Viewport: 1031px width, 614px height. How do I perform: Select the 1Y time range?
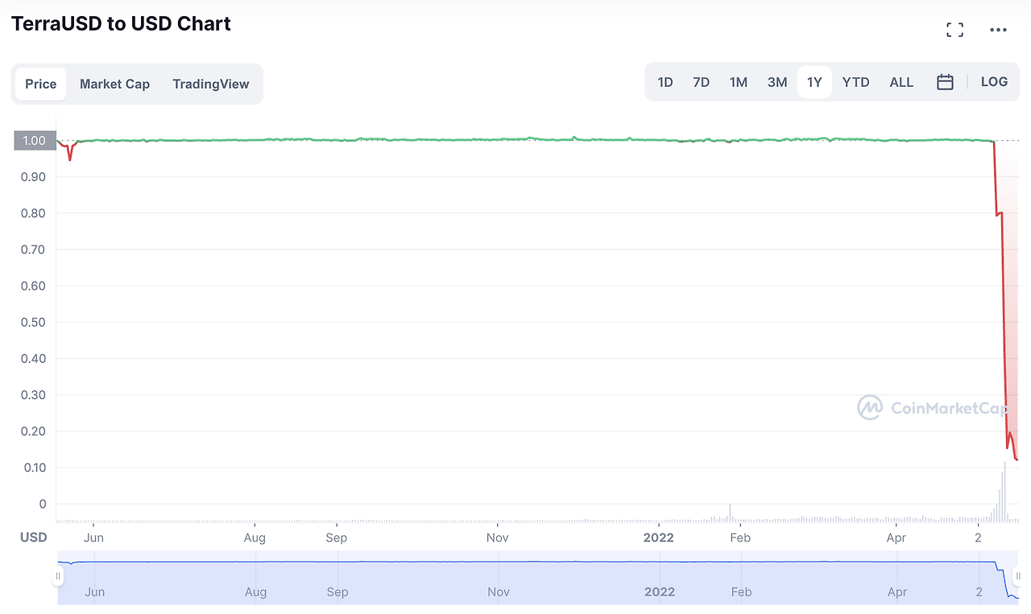[x=814, y=82]
